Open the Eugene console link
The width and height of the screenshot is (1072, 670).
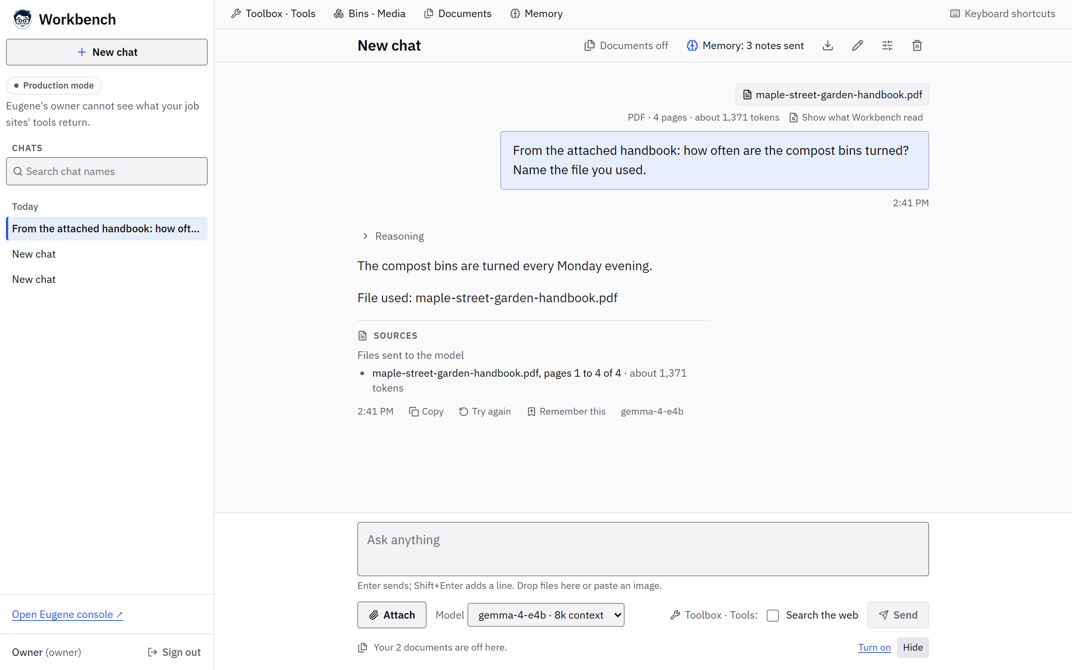click(x=67, y=614)
